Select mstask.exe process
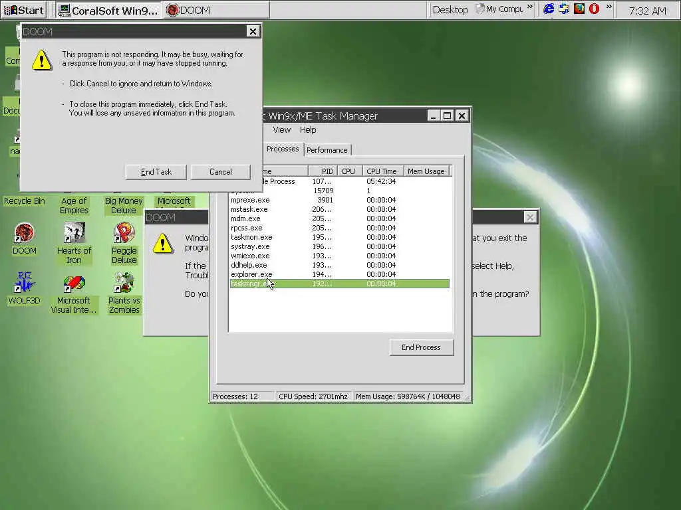Screen dimensions: 681x510 339,209
